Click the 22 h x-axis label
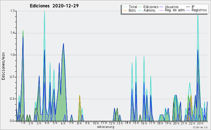The width and height of the screenshot is (211, 130). [192, 123]
